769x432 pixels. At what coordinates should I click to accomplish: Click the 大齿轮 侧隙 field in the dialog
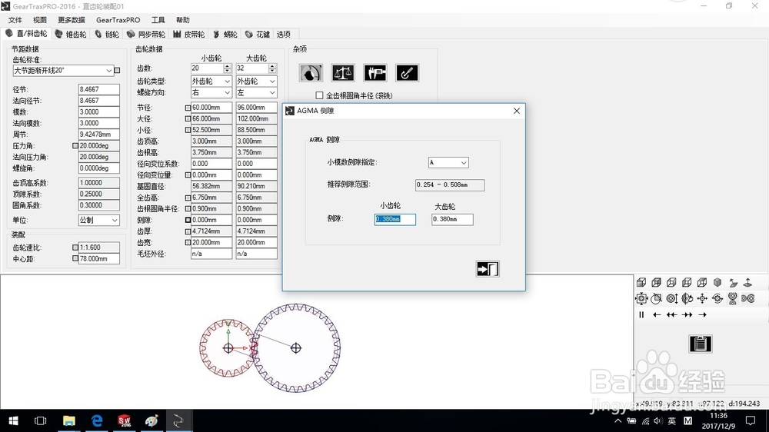452,219
